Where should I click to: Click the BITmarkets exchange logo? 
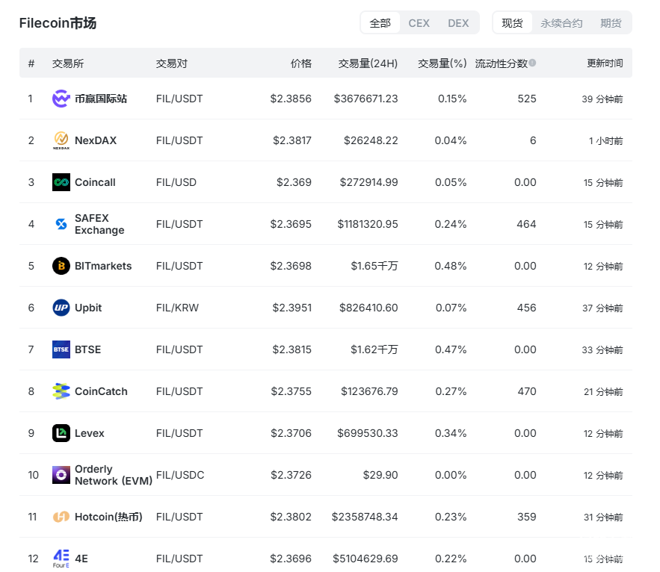click(61, 266)
